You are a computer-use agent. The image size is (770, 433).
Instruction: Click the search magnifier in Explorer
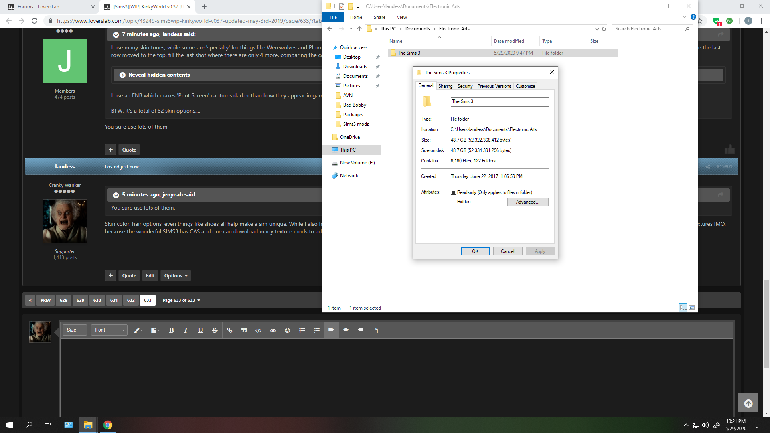point(687,29)
